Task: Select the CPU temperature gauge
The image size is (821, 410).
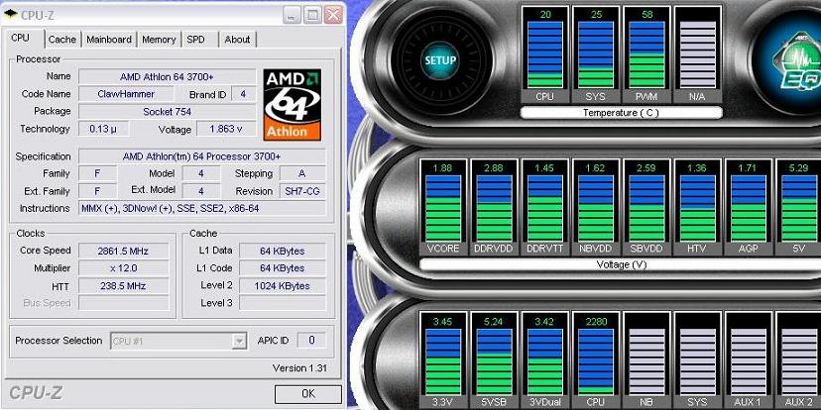Action: pos(544,54)
